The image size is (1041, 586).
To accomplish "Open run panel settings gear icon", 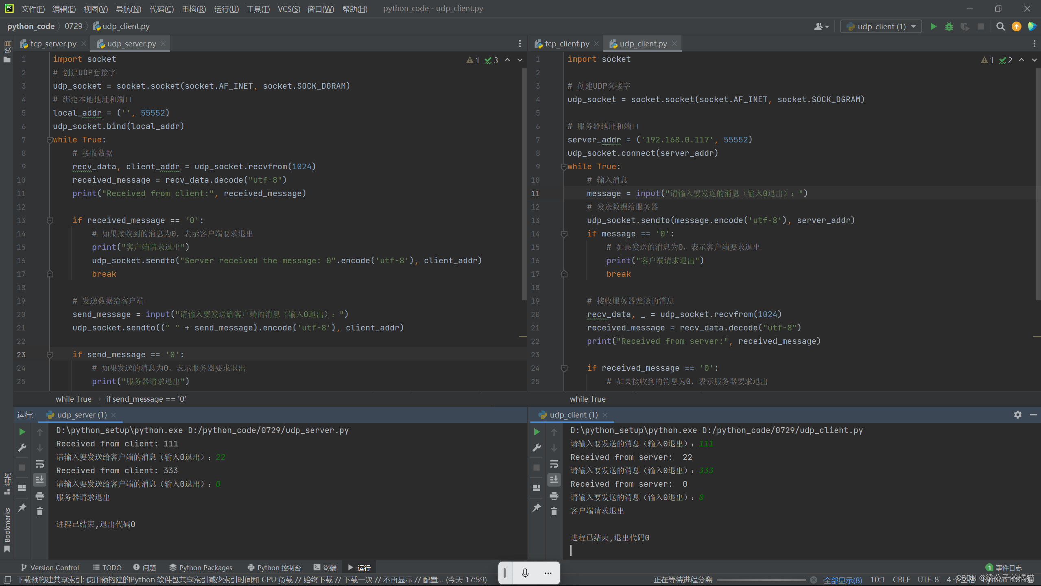I will (1017, 415).
